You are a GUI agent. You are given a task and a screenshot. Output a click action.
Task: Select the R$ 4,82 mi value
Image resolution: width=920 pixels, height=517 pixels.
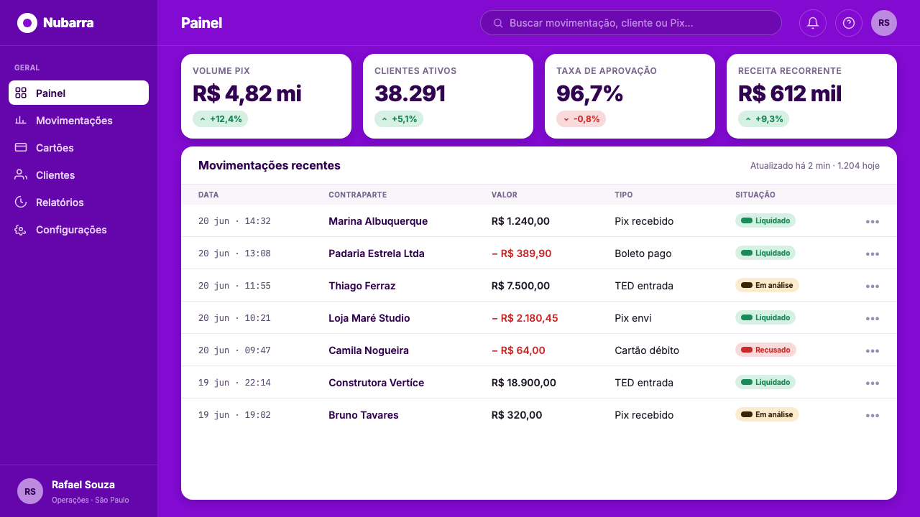(247, 93)
